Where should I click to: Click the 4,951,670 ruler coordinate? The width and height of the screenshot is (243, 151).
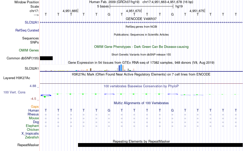click(x=134, y=11)
